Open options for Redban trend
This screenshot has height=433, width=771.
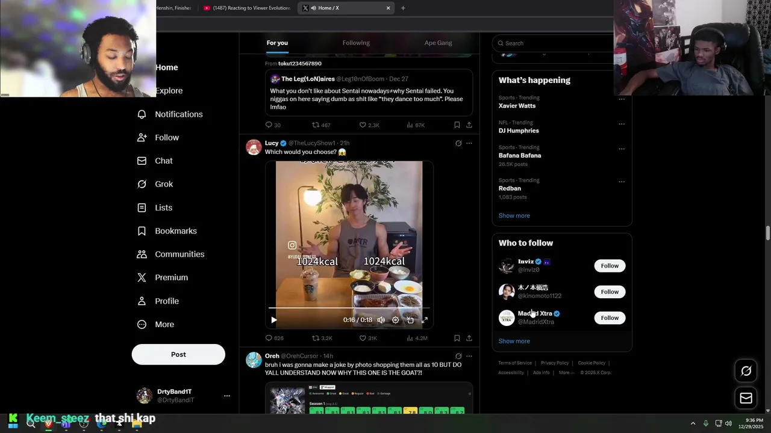click(x=621, y=182)
